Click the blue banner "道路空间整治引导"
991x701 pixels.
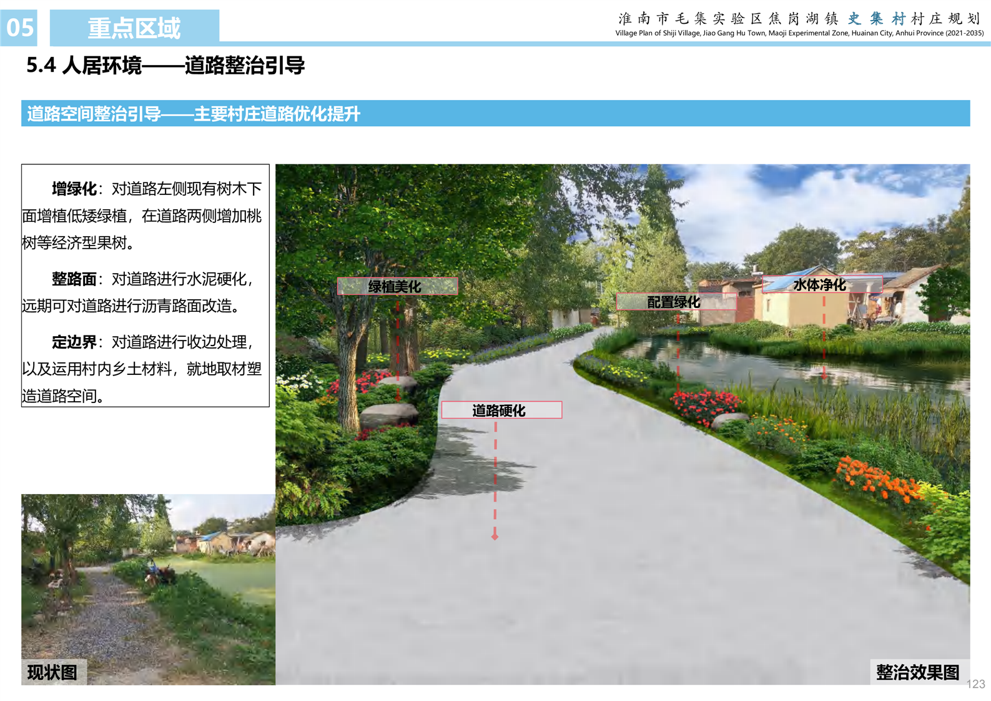coord(194,114)
